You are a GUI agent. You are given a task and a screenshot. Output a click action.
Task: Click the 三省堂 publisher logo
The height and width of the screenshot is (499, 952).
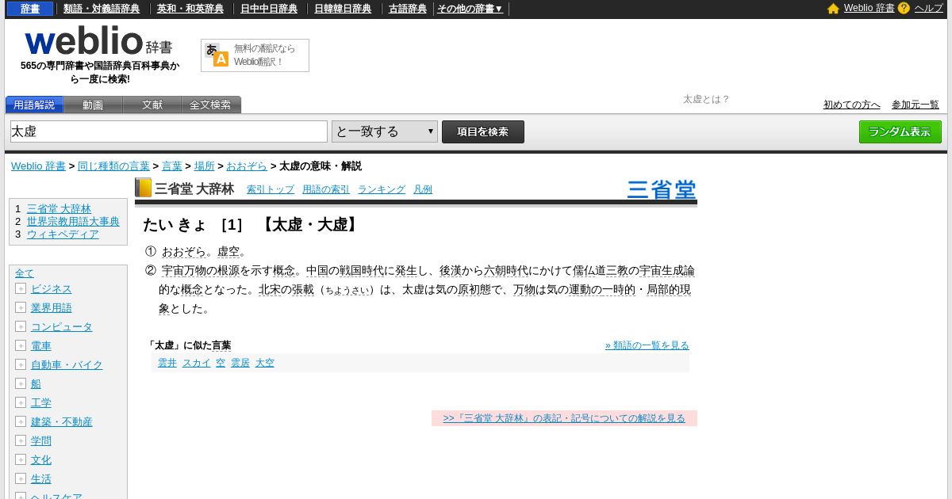click(x=662, y=190)
